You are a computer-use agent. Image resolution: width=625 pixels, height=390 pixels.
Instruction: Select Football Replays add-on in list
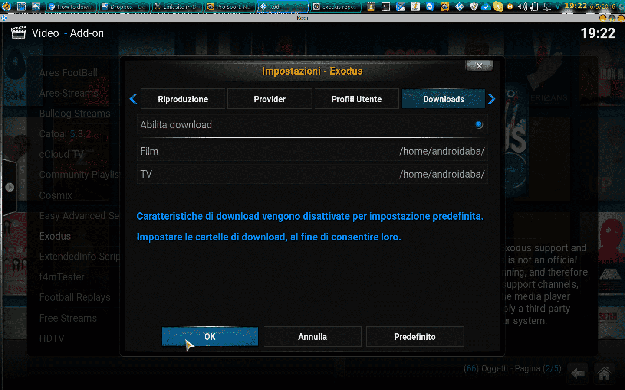tap(75, 297)
